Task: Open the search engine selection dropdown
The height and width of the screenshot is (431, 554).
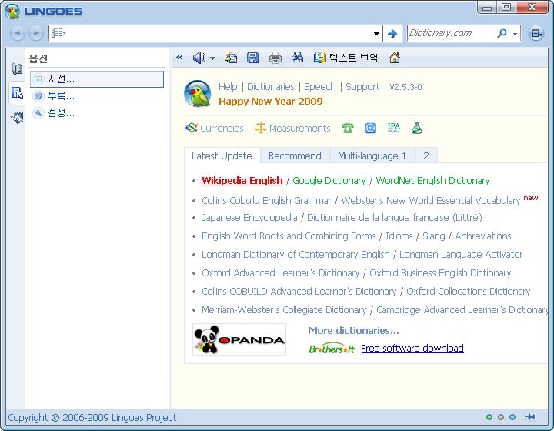Action: point(515,34)
